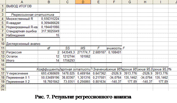
Task: Click 'Y-пересечение' row label
Action: 22,73
